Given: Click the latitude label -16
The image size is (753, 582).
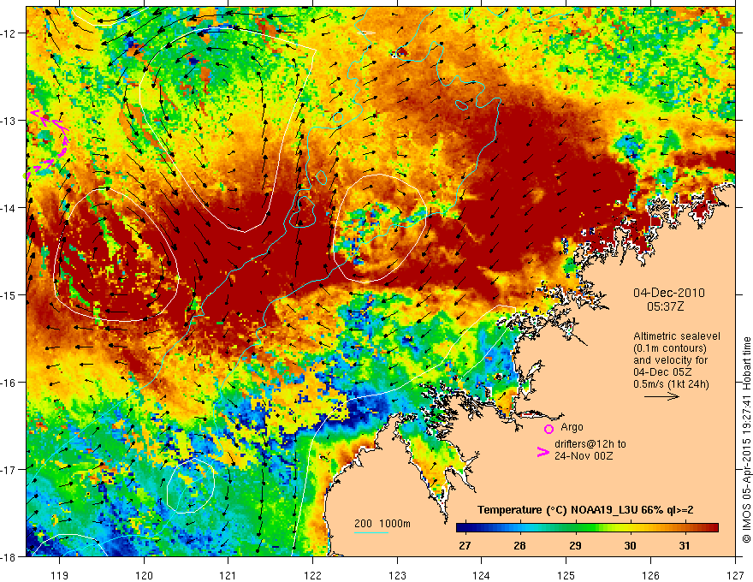Looking at the screenshot, I should 9,383.
